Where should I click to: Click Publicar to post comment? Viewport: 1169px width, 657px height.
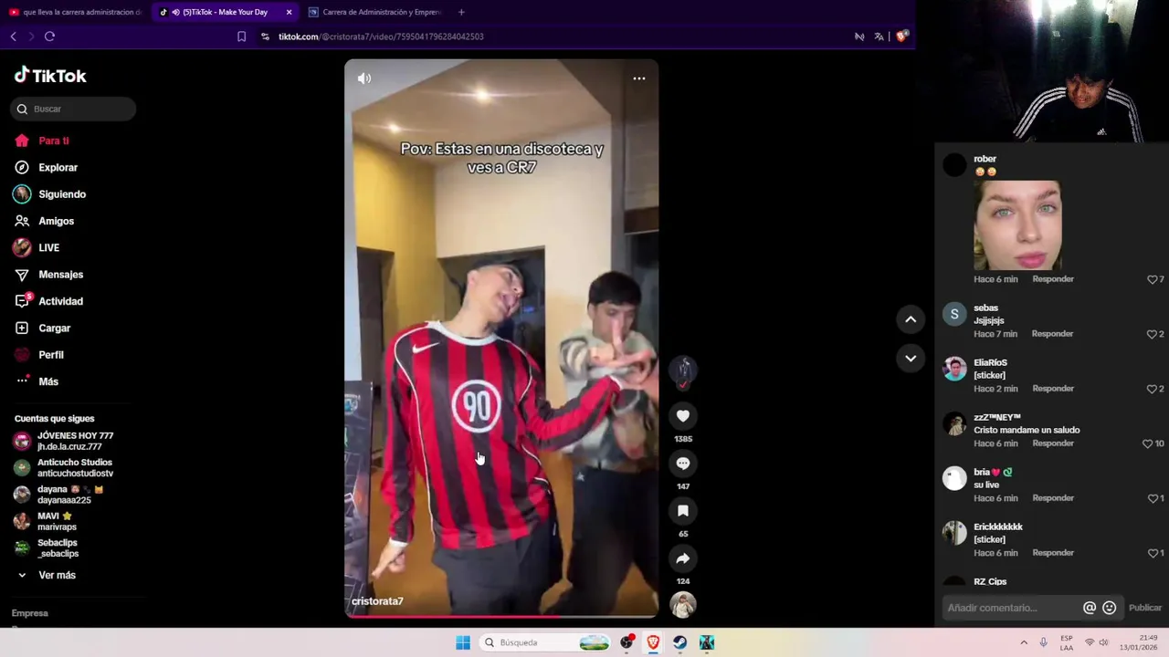(x=1145, y=608)
